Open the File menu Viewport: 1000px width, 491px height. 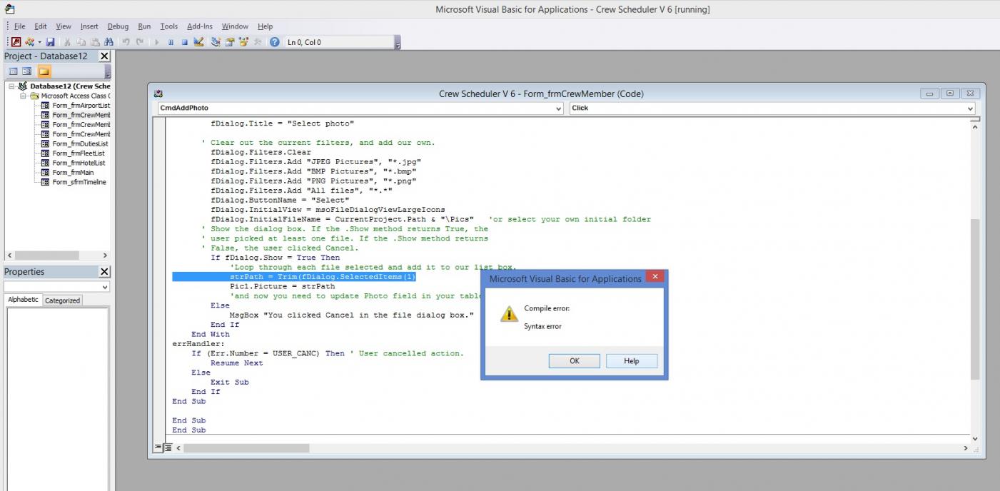click(x=19, y=26)
